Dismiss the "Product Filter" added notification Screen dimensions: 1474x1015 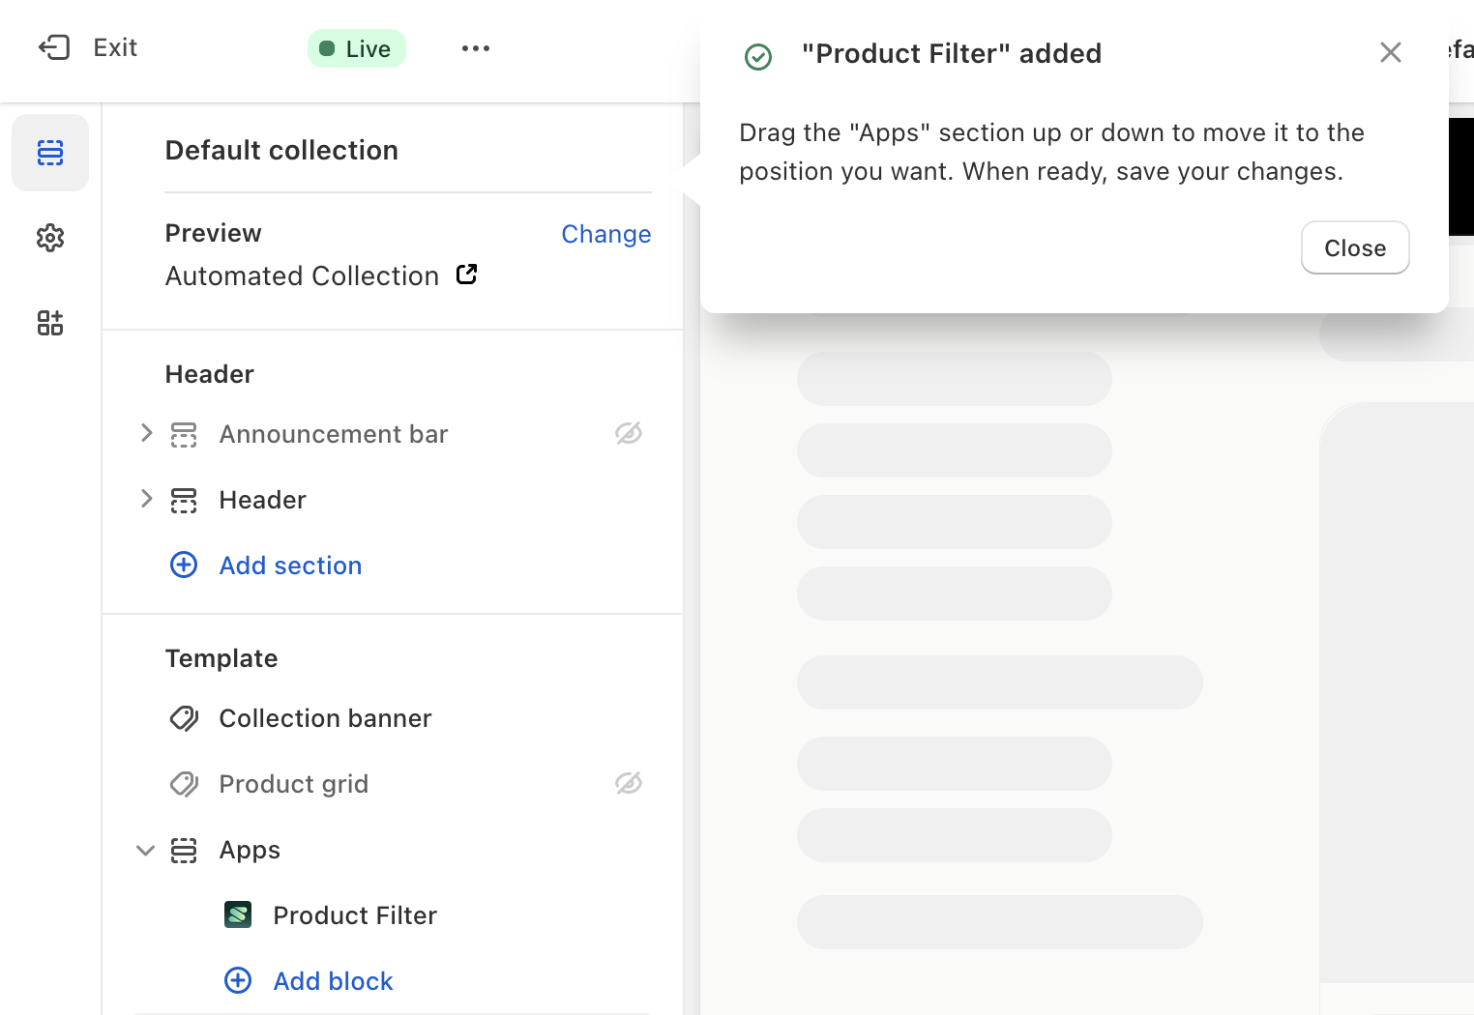tap(1390, 52)
